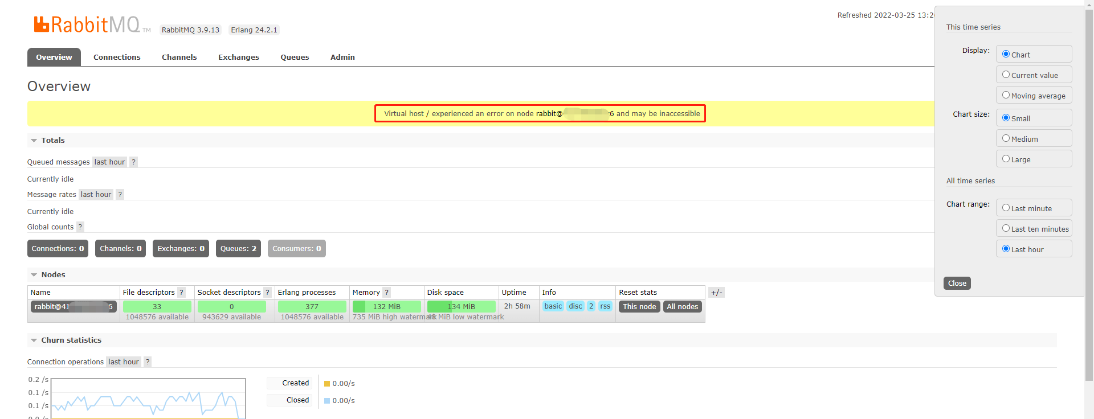Click the +/- columns toggle for Nodes table

click(x=716, y=293)
